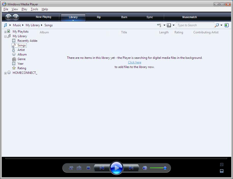Viewport: 233px width, 179px height.
Task: Select Genre in the tree
Action: 21,59
